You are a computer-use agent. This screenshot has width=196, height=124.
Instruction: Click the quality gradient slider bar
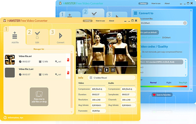(164, 86)
